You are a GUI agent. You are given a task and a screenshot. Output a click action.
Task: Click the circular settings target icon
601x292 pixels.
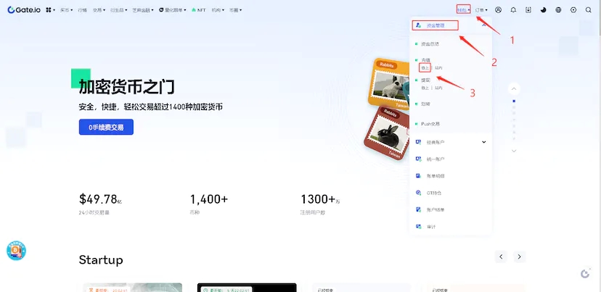point(573,10)
